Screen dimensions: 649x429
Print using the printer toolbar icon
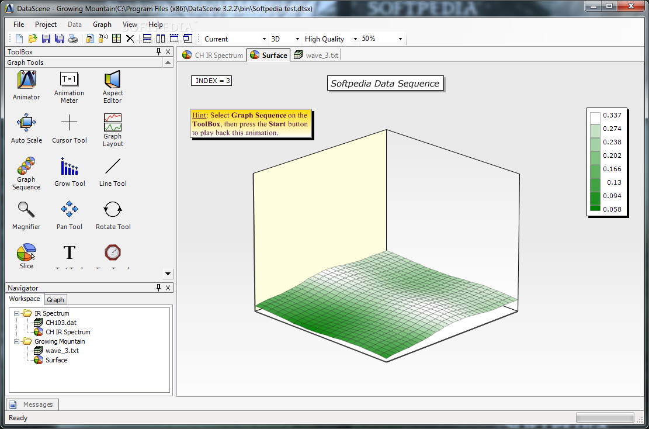point(73,39)
